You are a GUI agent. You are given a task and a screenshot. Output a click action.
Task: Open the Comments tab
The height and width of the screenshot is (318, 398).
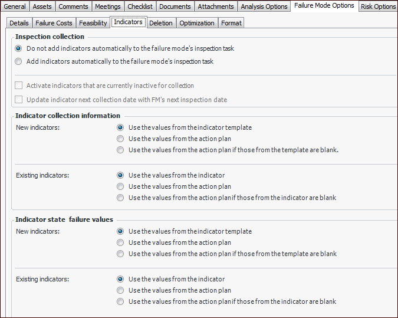pyautogui.click(x=73, y=6)
